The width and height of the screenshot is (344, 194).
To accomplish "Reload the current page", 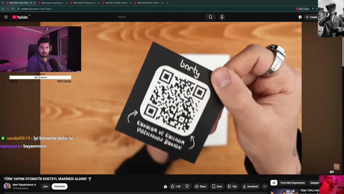I will pyautogui.click(x=12, y=9).
